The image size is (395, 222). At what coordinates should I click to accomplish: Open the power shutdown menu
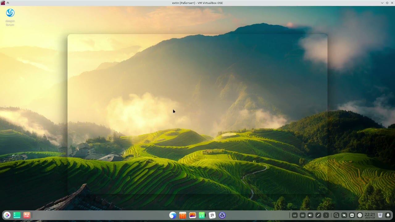click(360, 215)
